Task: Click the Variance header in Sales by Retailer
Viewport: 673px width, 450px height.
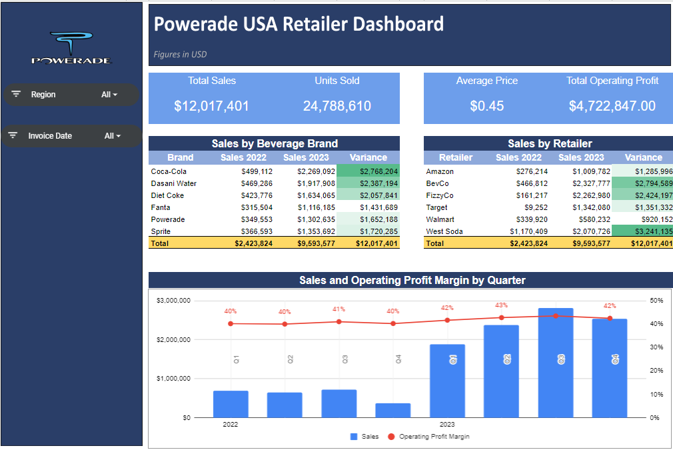Action: 644,158
